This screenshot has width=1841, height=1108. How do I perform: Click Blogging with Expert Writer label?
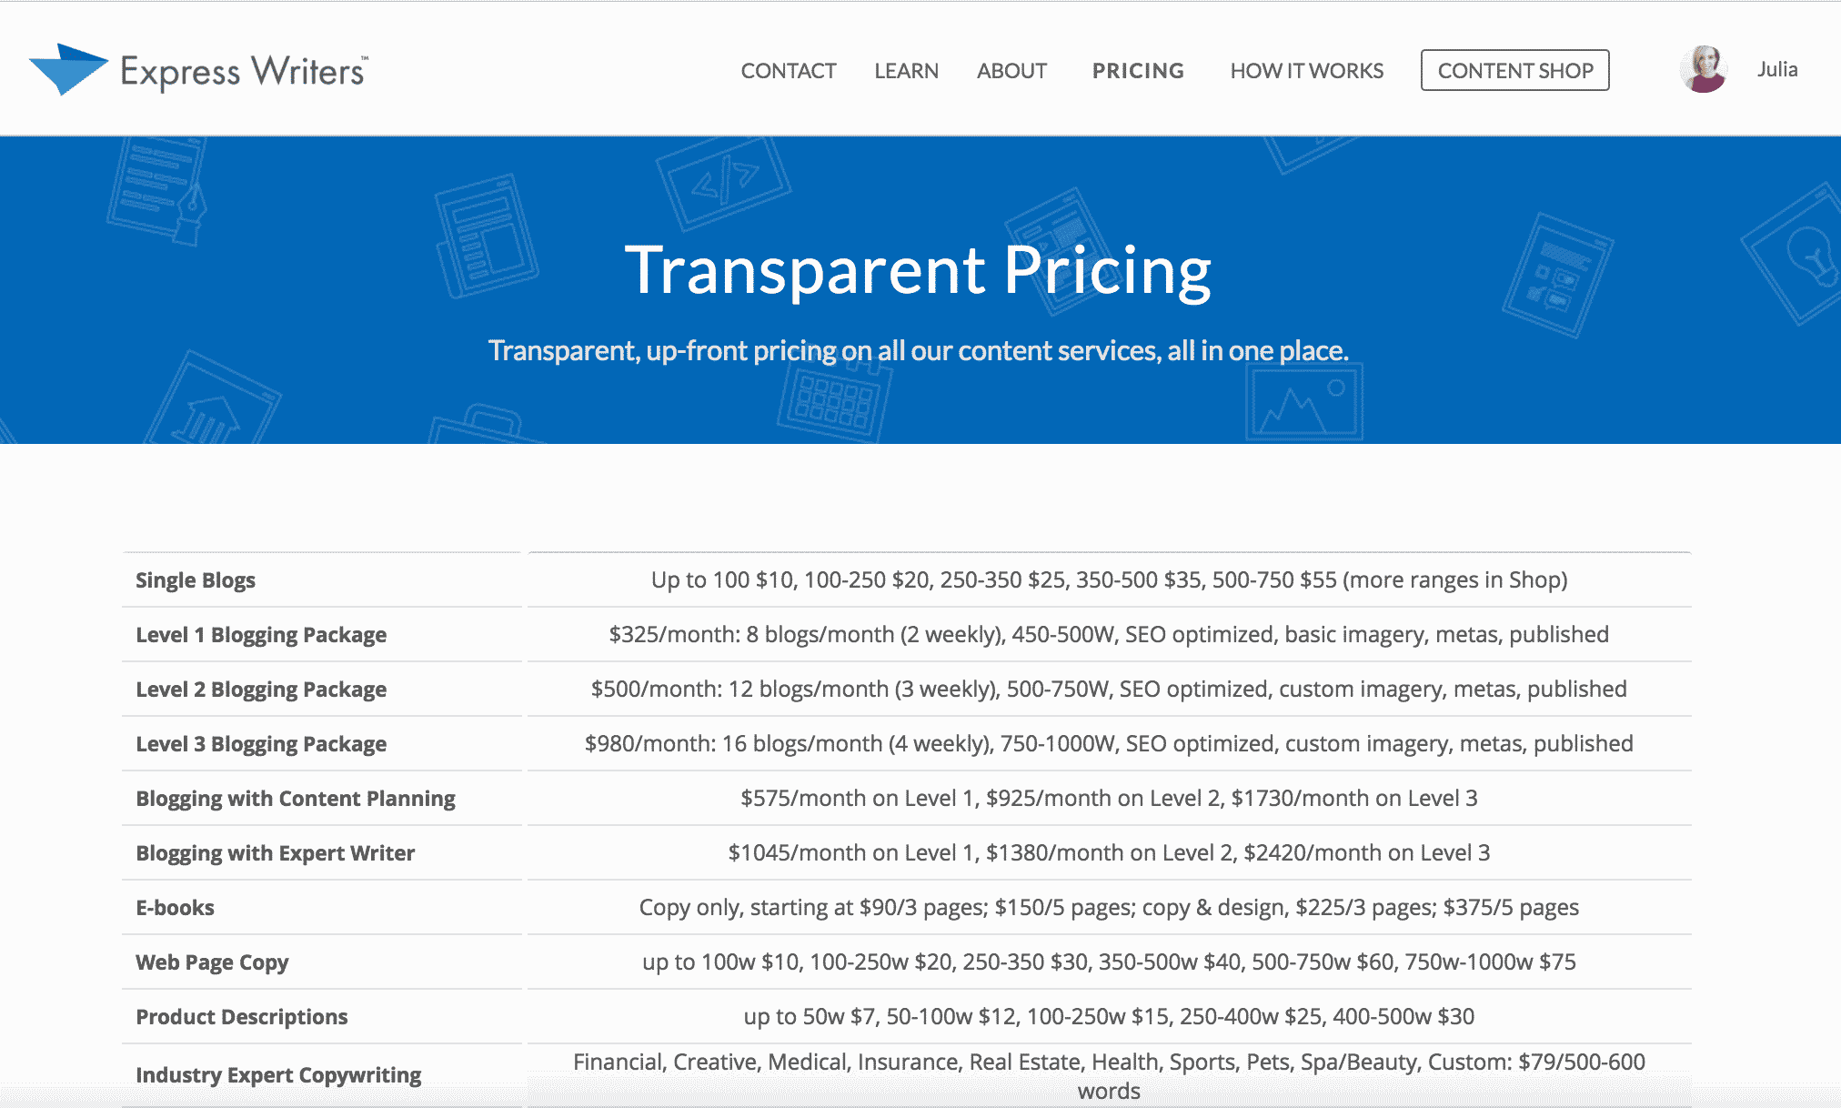click(276, 853)
